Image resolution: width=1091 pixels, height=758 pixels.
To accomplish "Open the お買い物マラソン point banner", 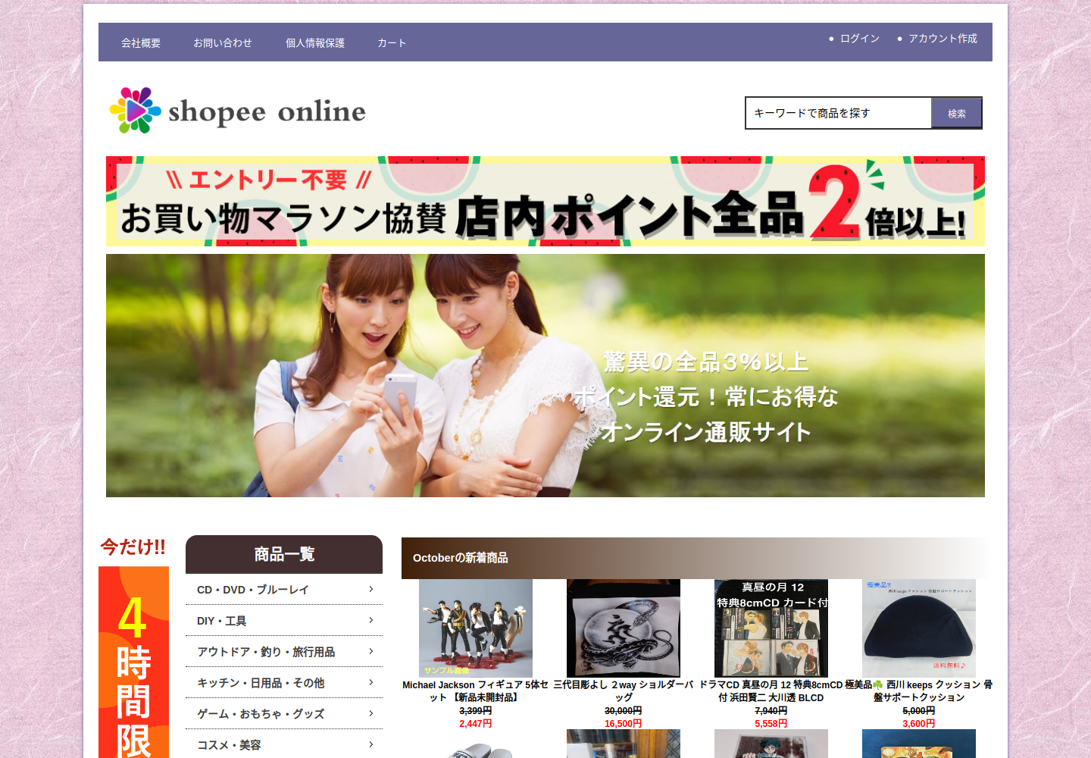I will [x=545, y=202].
